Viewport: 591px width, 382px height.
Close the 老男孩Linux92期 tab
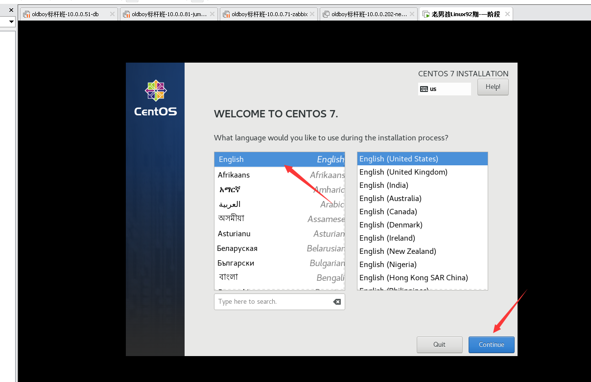click(507, 14)
